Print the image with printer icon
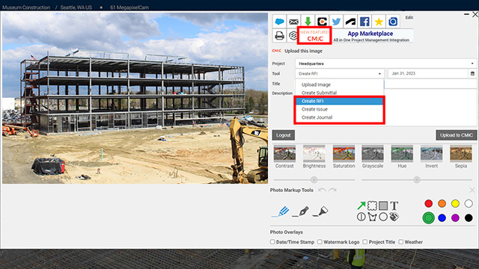 (279, 36)
